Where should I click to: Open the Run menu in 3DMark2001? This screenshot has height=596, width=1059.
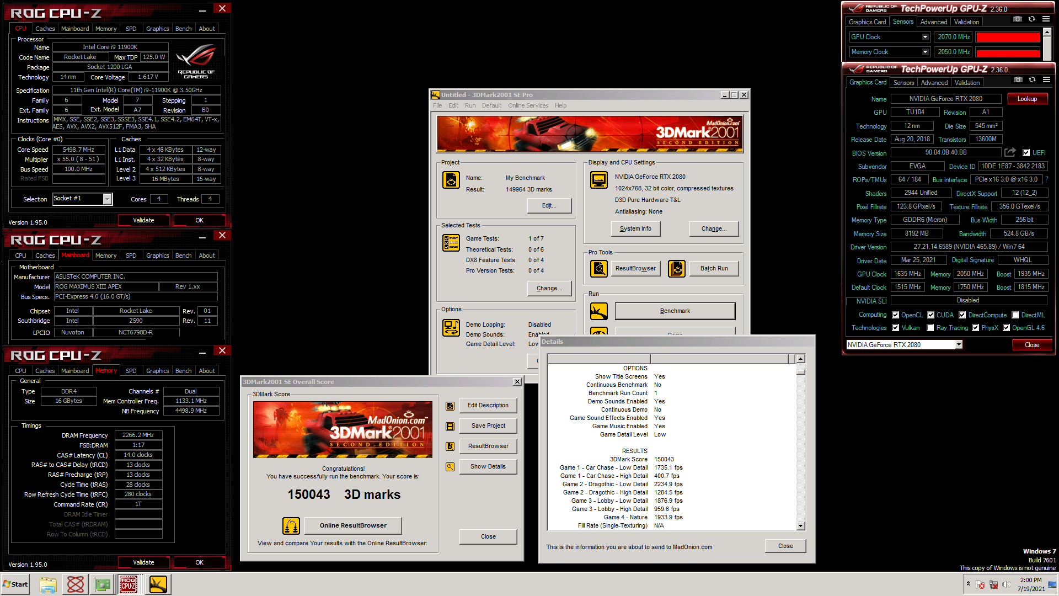[470, 105]
